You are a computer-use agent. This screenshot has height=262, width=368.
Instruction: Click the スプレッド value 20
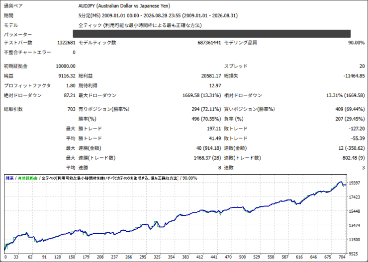tap(362, 66)
